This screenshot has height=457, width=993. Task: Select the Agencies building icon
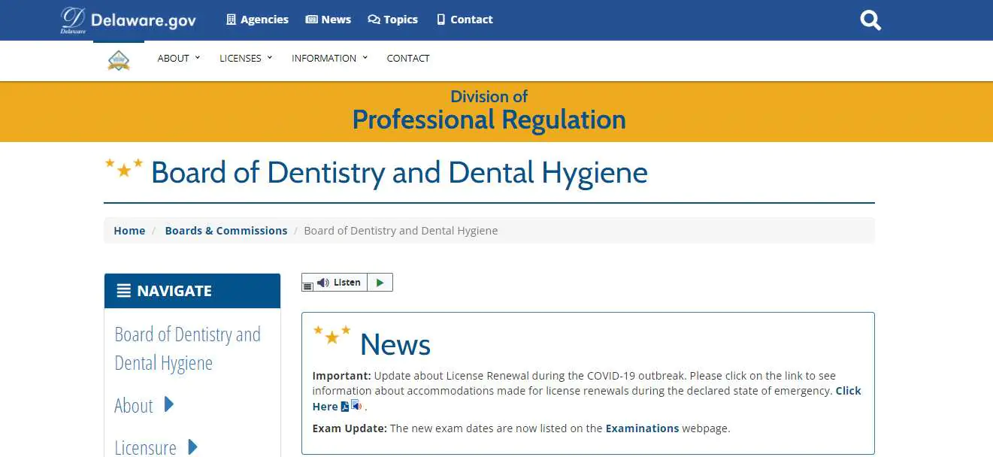click(230, 20)
